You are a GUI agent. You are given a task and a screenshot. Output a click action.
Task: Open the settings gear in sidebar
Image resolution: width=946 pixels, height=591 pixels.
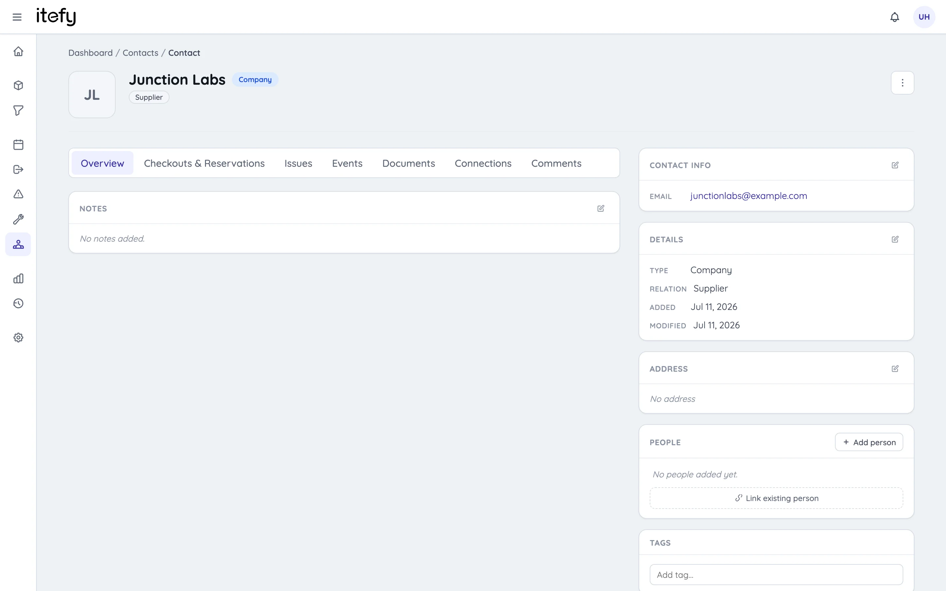(x=18, y=338)
